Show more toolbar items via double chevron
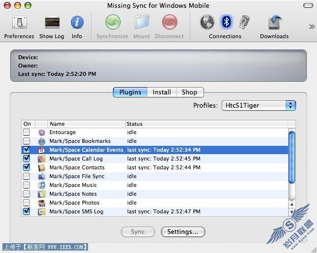This screenshot has height=253, width=317. [x=312, y=26]
